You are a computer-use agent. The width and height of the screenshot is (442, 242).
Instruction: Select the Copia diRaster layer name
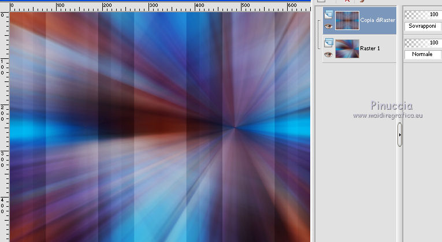pos(378,20)
